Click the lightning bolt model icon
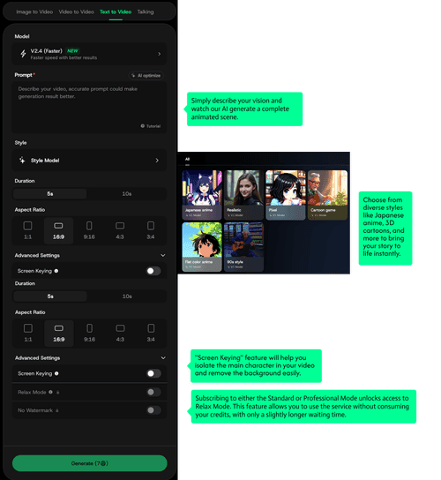The height and width of the screenshot is (480, 441). point(23,54)
